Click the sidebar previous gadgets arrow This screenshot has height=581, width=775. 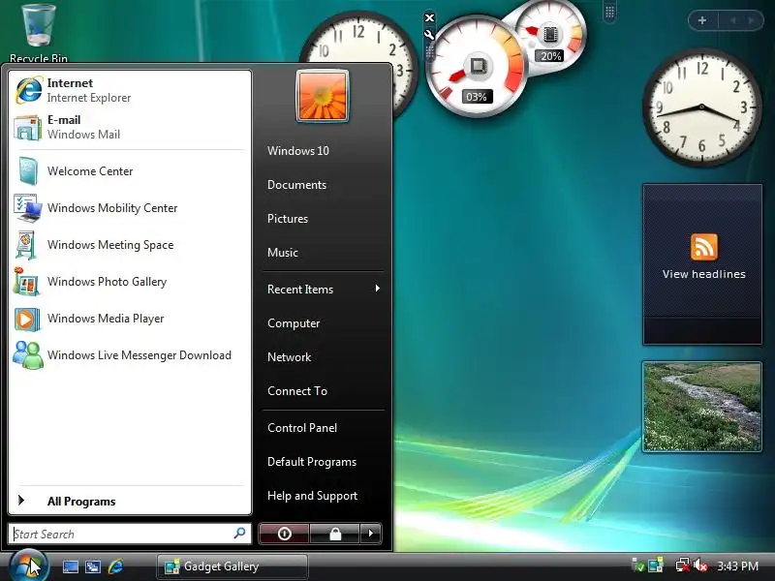tap(733, 20)
